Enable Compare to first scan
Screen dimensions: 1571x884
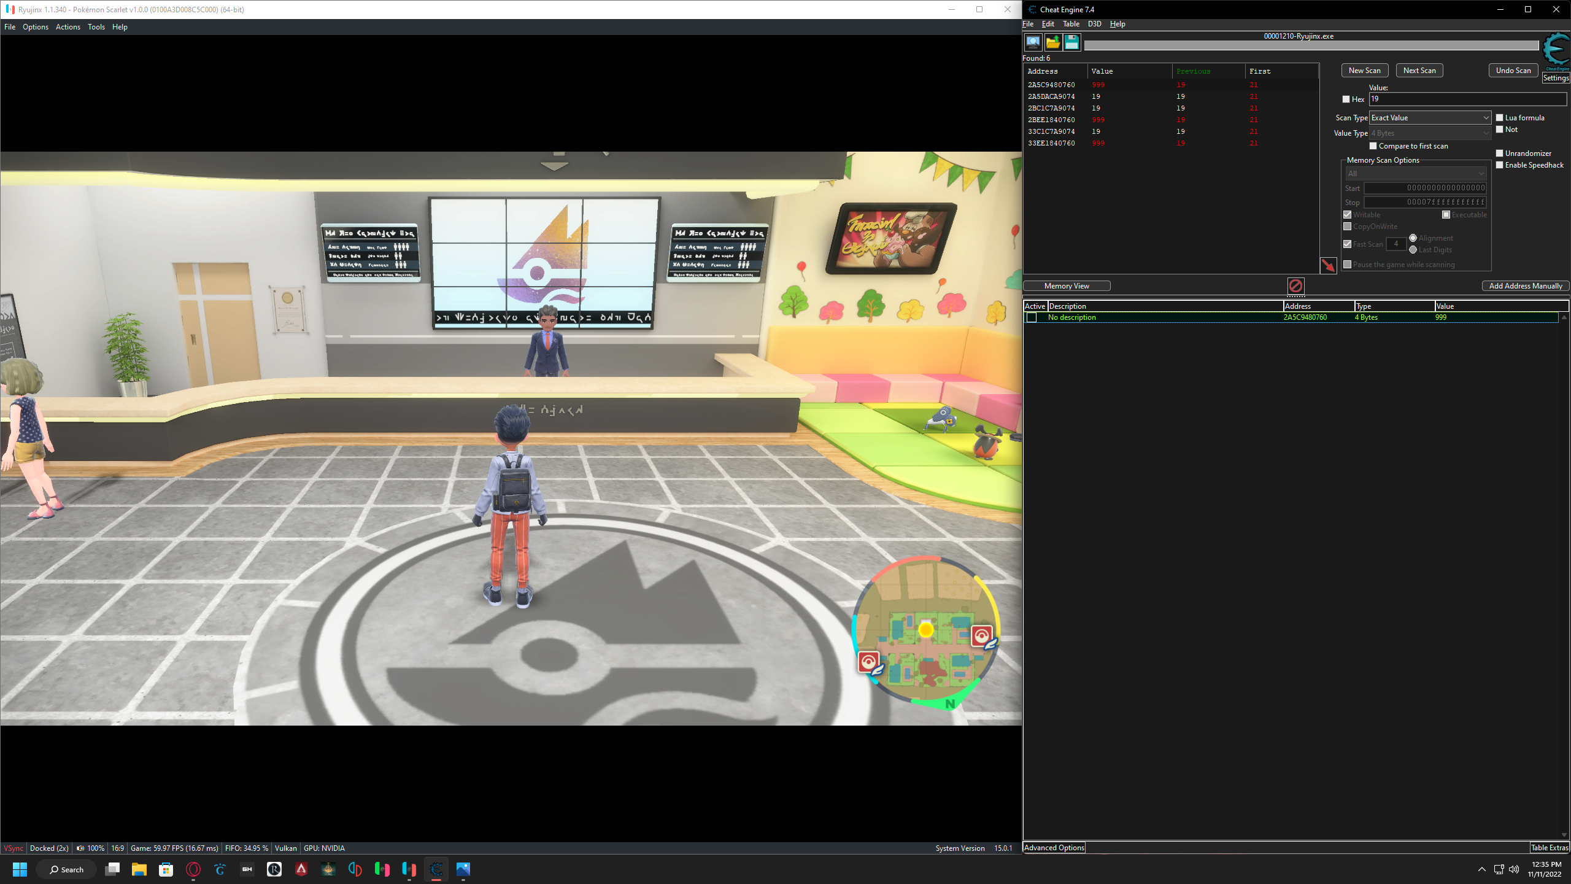1373,146
